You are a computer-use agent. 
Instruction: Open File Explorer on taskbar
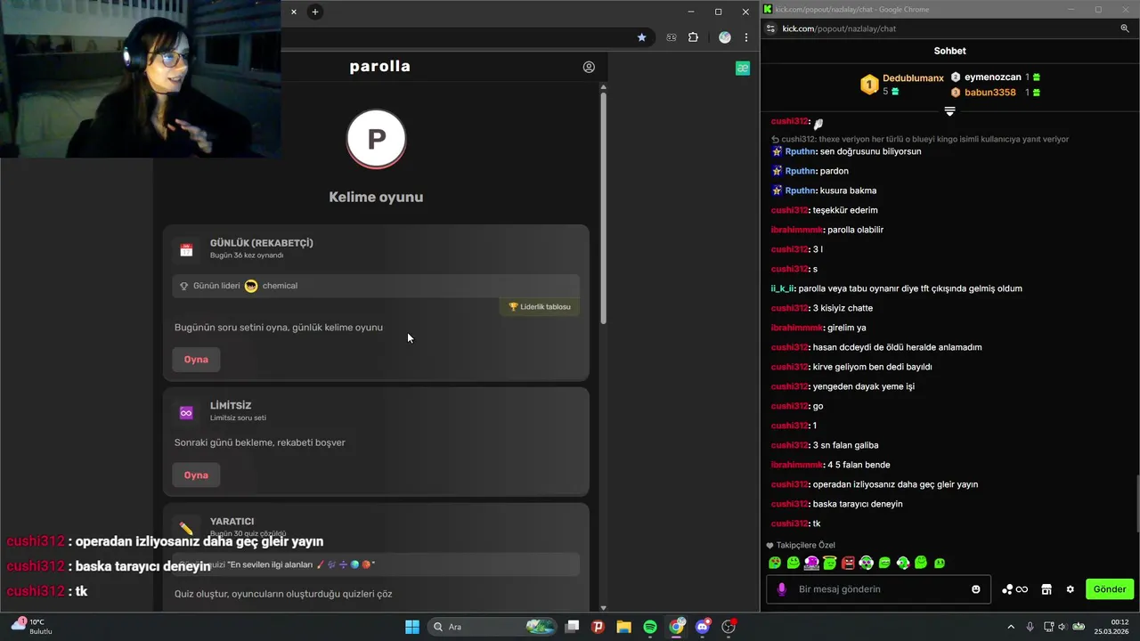tap(623, 627)
